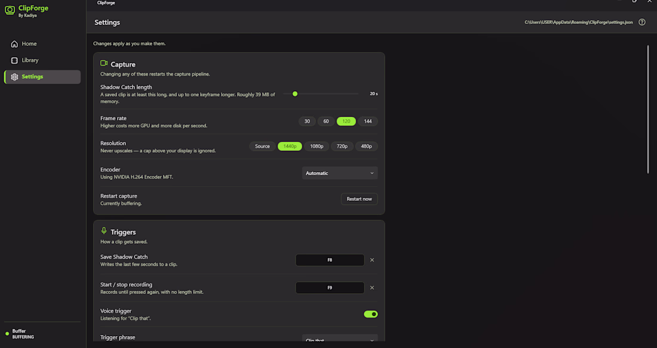
Task: Click the "Currently buffering." status text
Action: (x=121, y=203)
